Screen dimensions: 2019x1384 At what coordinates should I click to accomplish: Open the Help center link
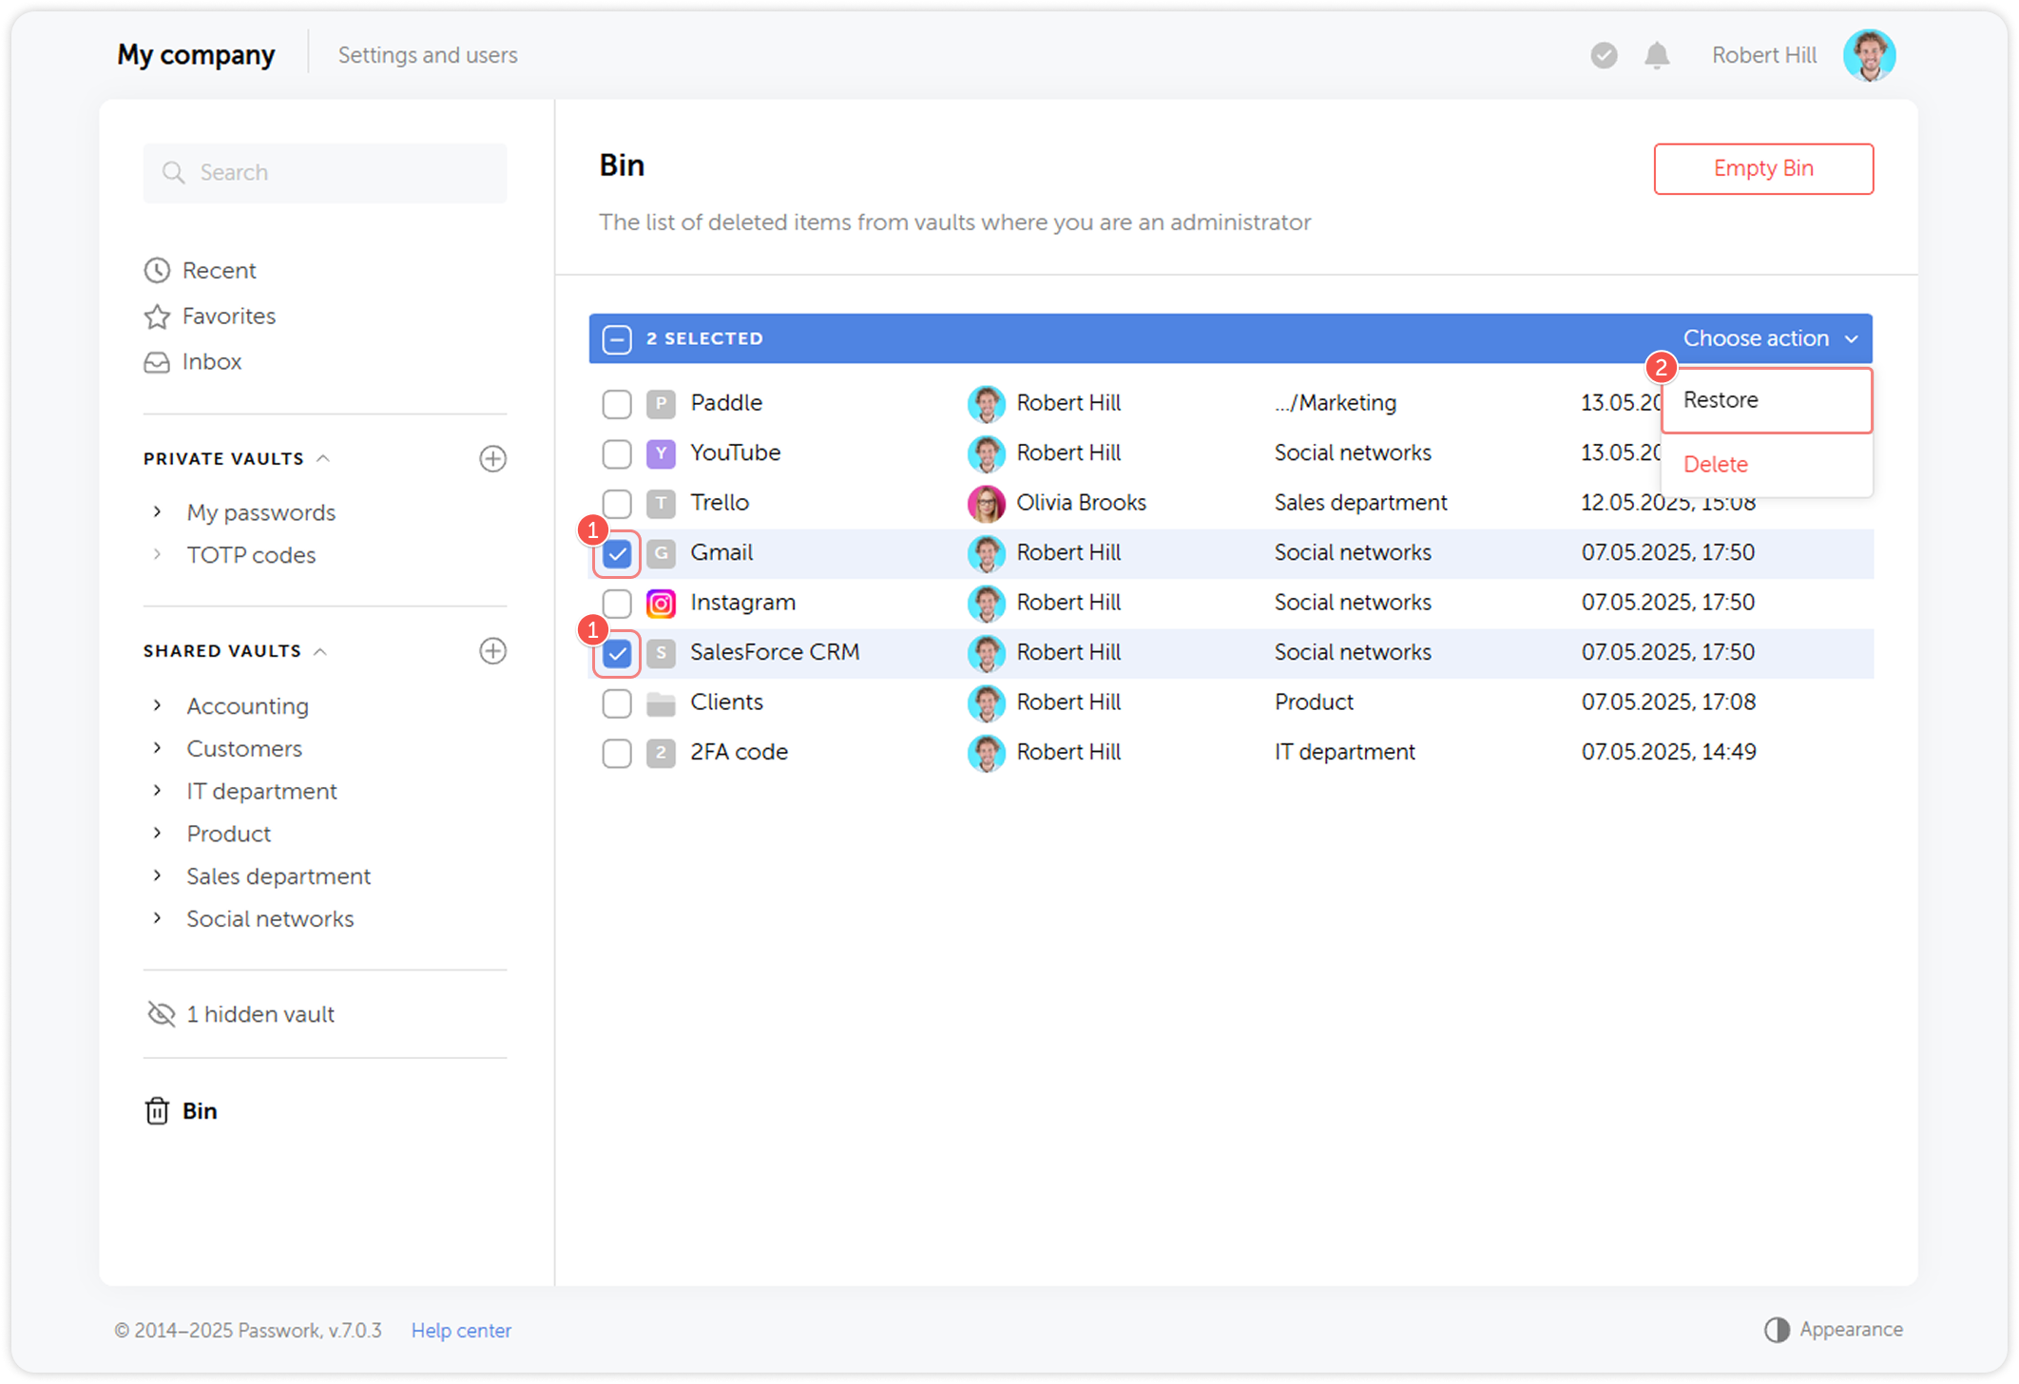pos(461,1330)
